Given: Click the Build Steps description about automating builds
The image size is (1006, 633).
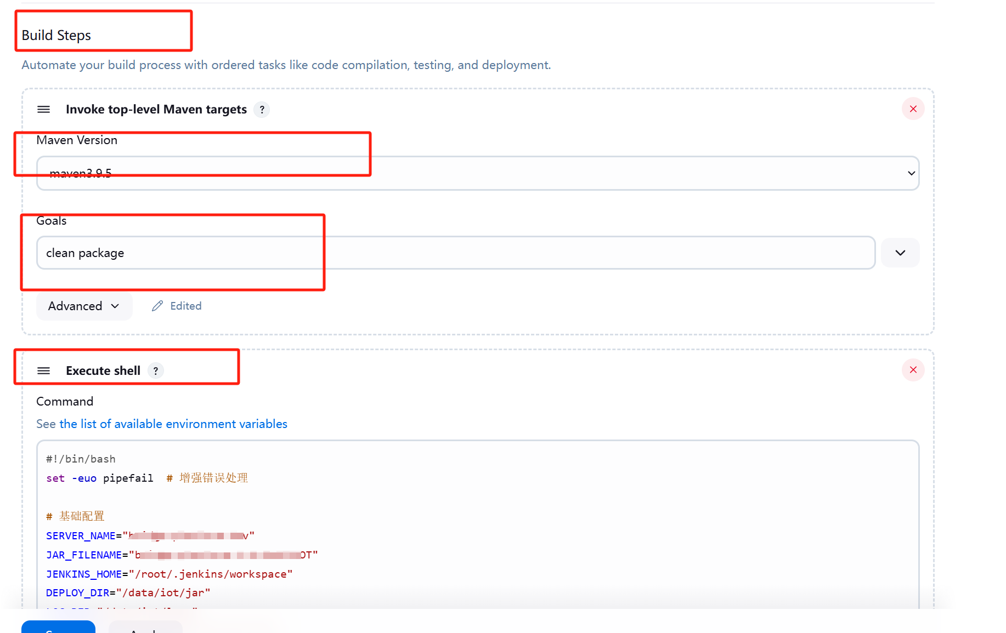Looking at the screenshot, I should click(286, 65).
